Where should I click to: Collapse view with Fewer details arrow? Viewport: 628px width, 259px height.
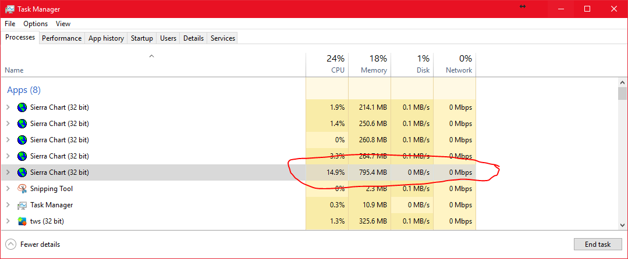tap(11, 244)
